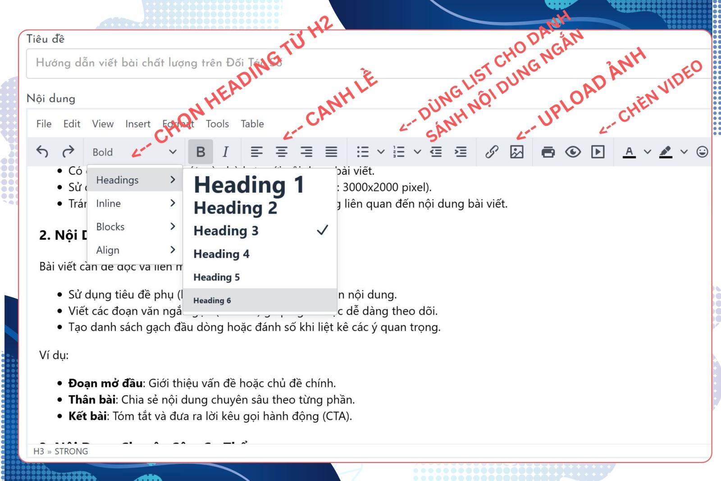Choose Heading 4 style

tap(260, 254)
